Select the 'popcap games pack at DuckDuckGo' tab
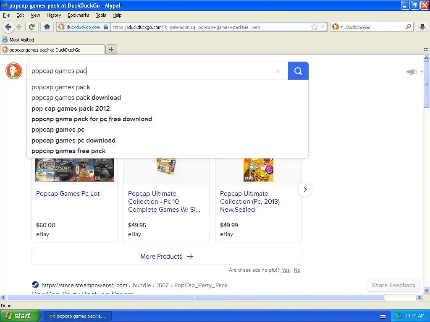 click(x=52, y=49)
